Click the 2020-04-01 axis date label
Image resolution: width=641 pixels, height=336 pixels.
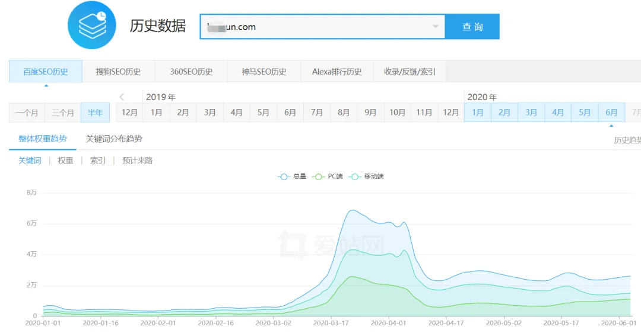tap(388, 323)
